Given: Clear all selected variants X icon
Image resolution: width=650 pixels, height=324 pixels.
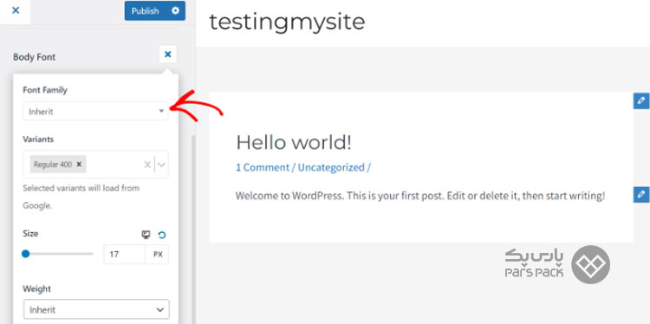Looking at the screenshot, I should click(147, 165).
